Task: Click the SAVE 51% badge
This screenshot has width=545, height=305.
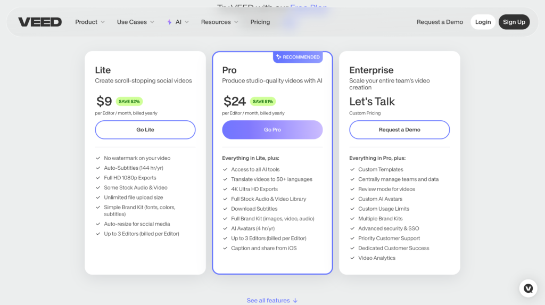Action: point(263,102)
